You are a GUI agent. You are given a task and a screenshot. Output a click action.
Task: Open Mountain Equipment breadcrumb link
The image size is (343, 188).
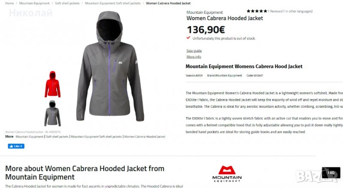click(x=34, y=3)
